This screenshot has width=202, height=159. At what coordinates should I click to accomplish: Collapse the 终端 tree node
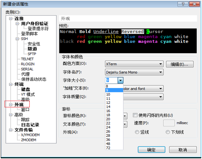pyautogui.click(x=10, y=84)
